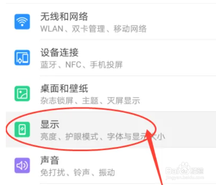Tap the highlighted Display row background
Screen dimensions: 216x185
(111, 129)
